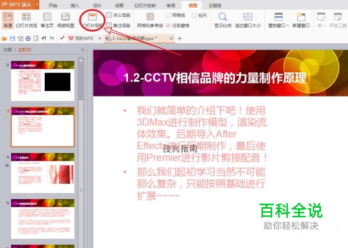Open the 动画 ribbon tab
The image size is (348, 248).
(x=119, y=6)
